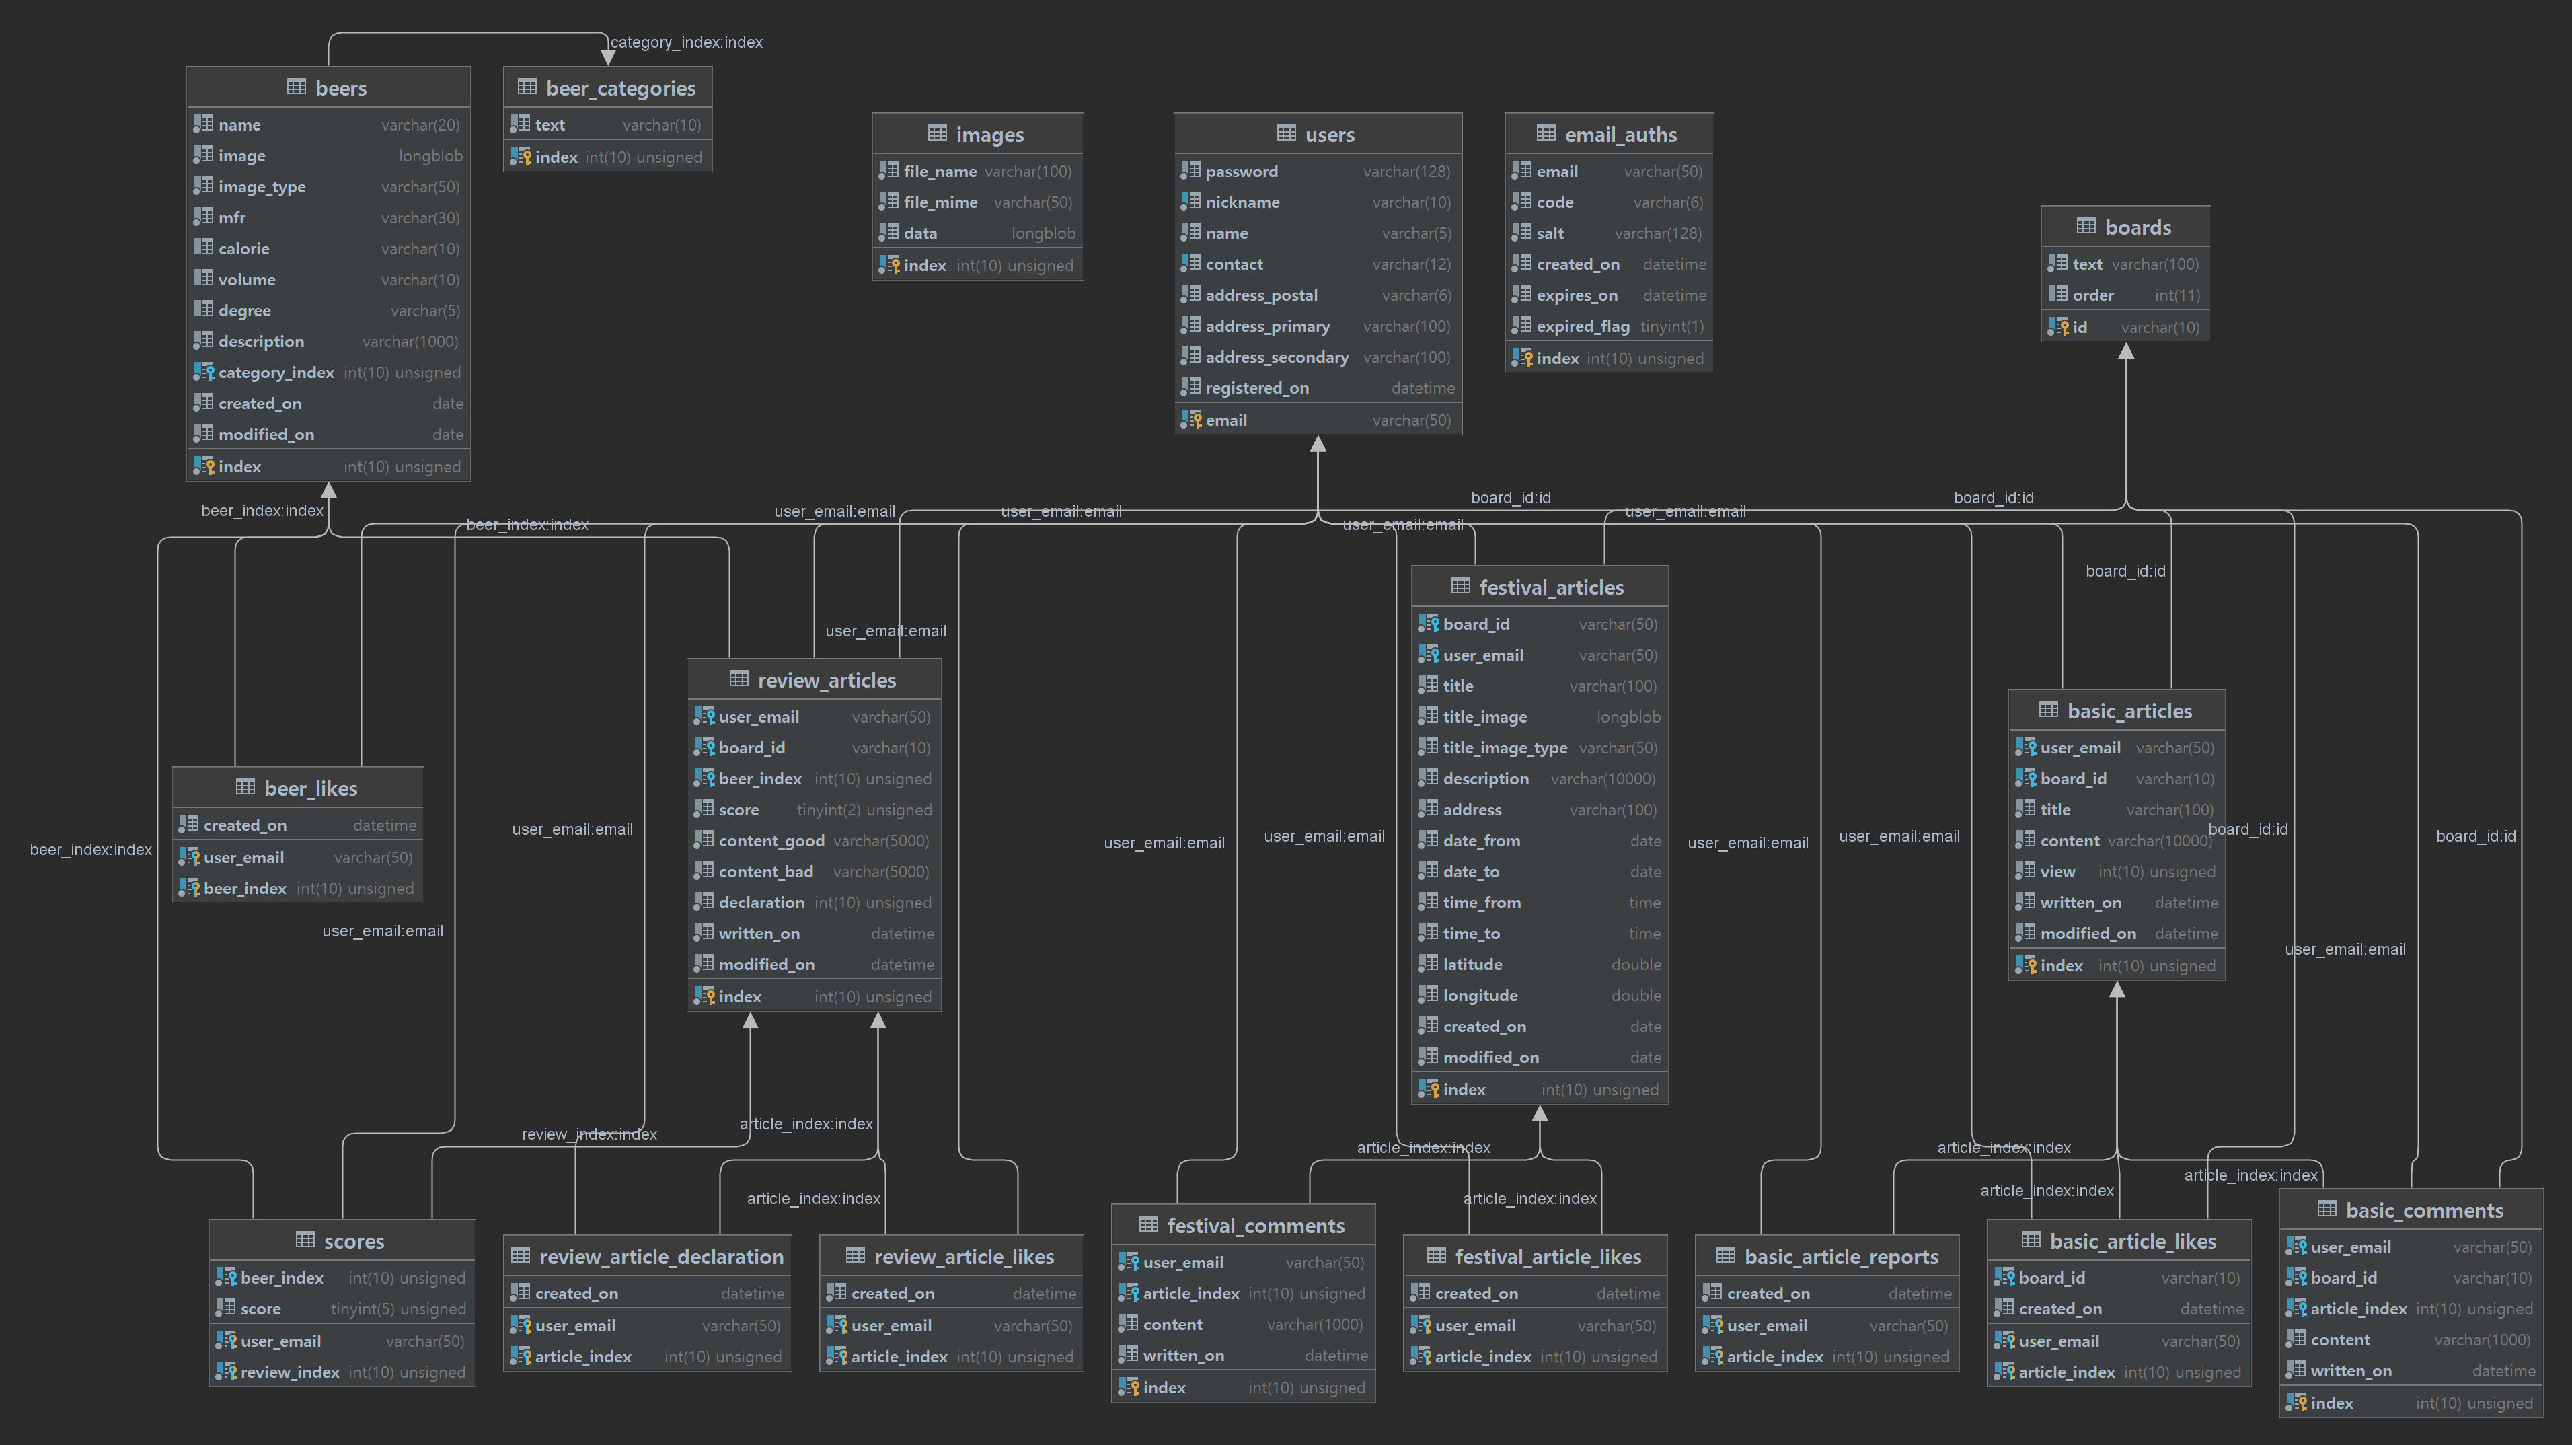Click the images table header icon

point(936,133)
